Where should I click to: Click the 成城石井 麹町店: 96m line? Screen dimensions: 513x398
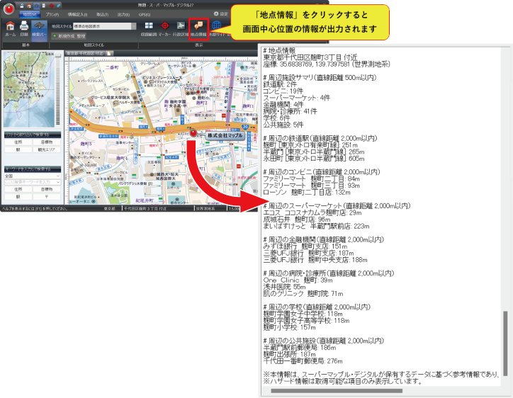(297, 220)
